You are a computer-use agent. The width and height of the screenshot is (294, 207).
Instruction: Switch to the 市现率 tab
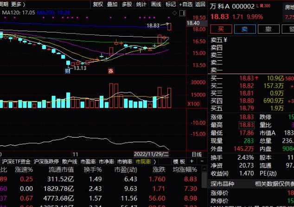click(x=143, y=162)
